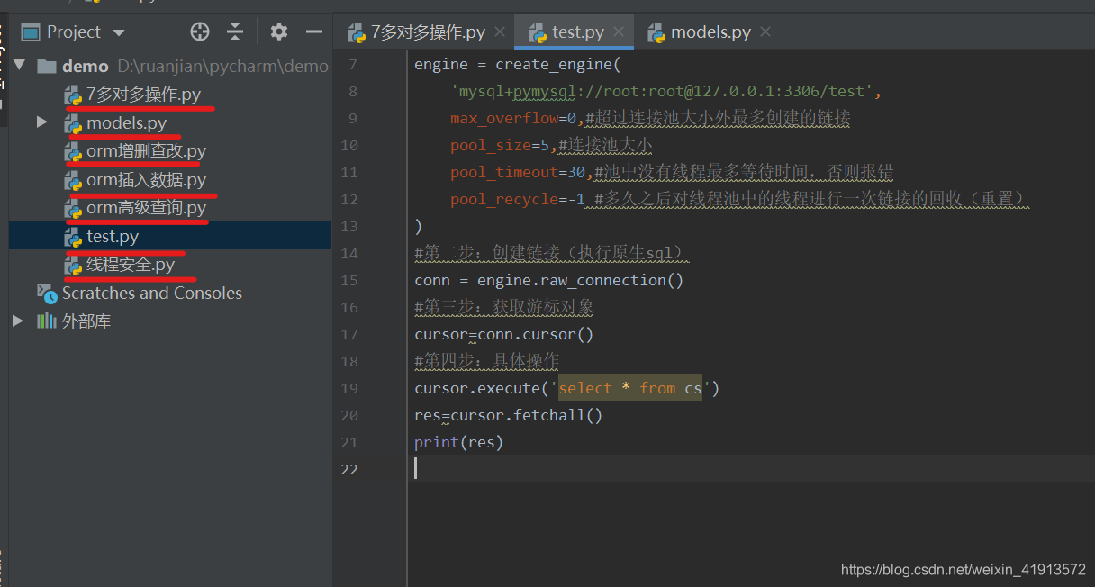This screenshot has height=587, width=1095.
Task: Click line number 19 in the gutter
Action: click(348, 389)
